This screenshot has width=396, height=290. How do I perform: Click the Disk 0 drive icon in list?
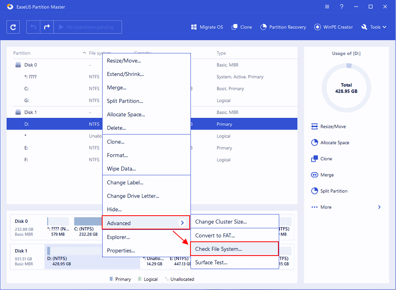(x=18, y=65)
